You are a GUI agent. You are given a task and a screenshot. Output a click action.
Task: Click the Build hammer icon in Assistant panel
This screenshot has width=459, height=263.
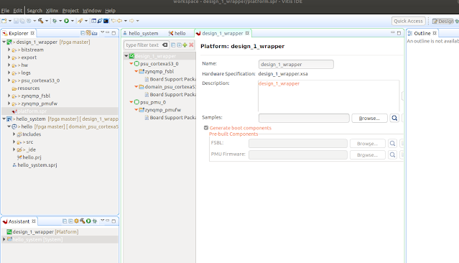tap(83, 221)
